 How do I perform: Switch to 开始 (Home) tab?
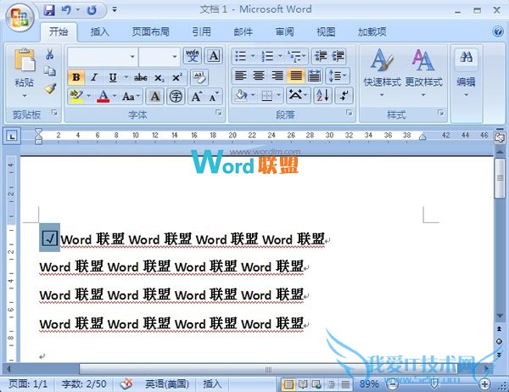pyautogui.click(x=59, y=32)
